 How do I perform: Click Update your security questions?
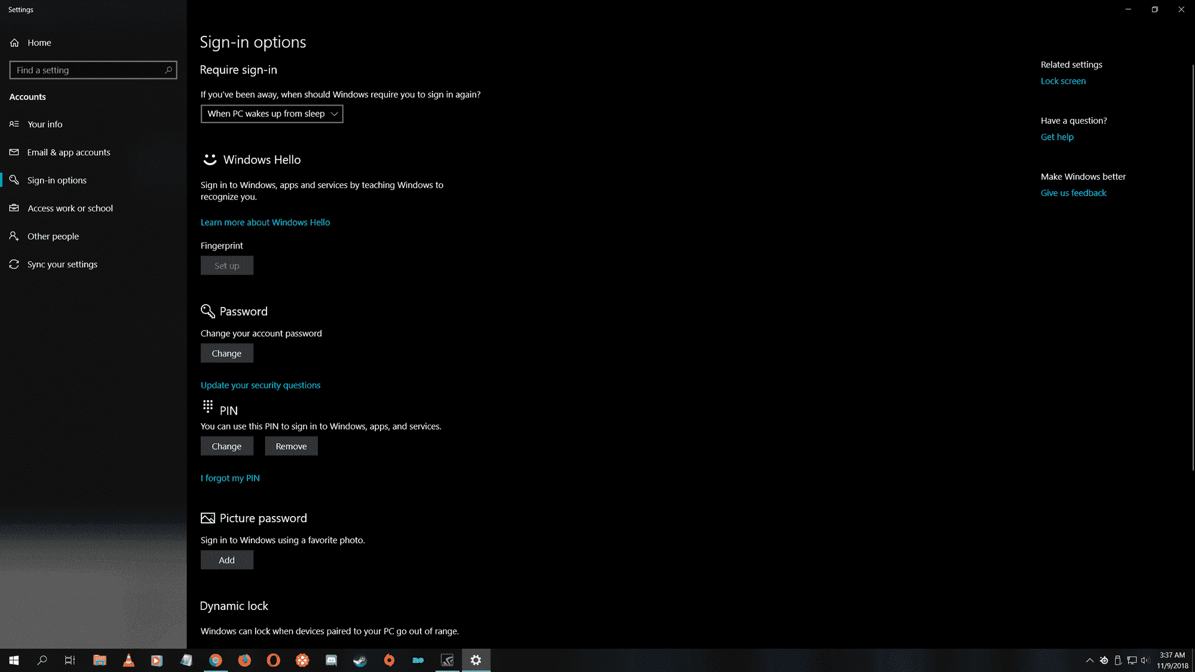261,385
